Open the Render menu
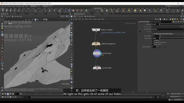 [x=9, y=6]
